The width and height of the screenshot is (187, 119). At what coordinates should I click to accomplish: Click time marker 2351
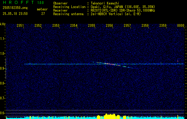(20, 25)
